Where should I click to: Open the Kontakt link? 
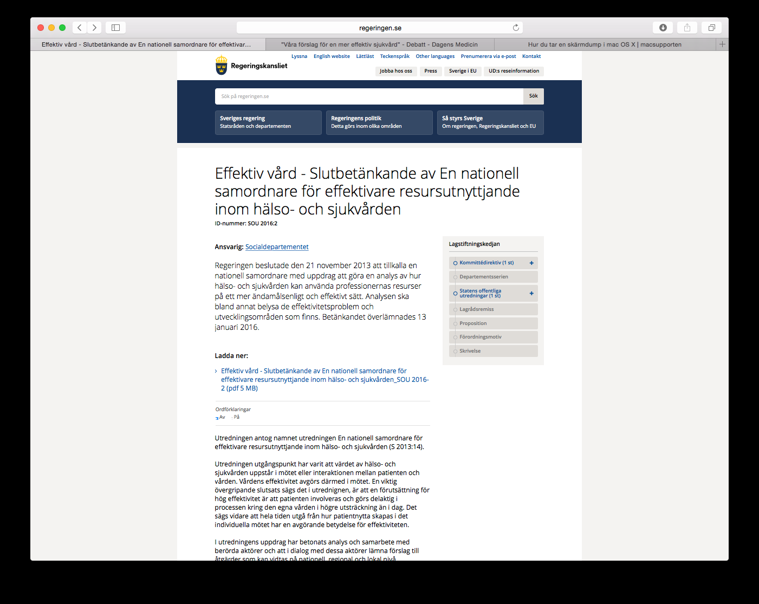(x=531, y=56)
